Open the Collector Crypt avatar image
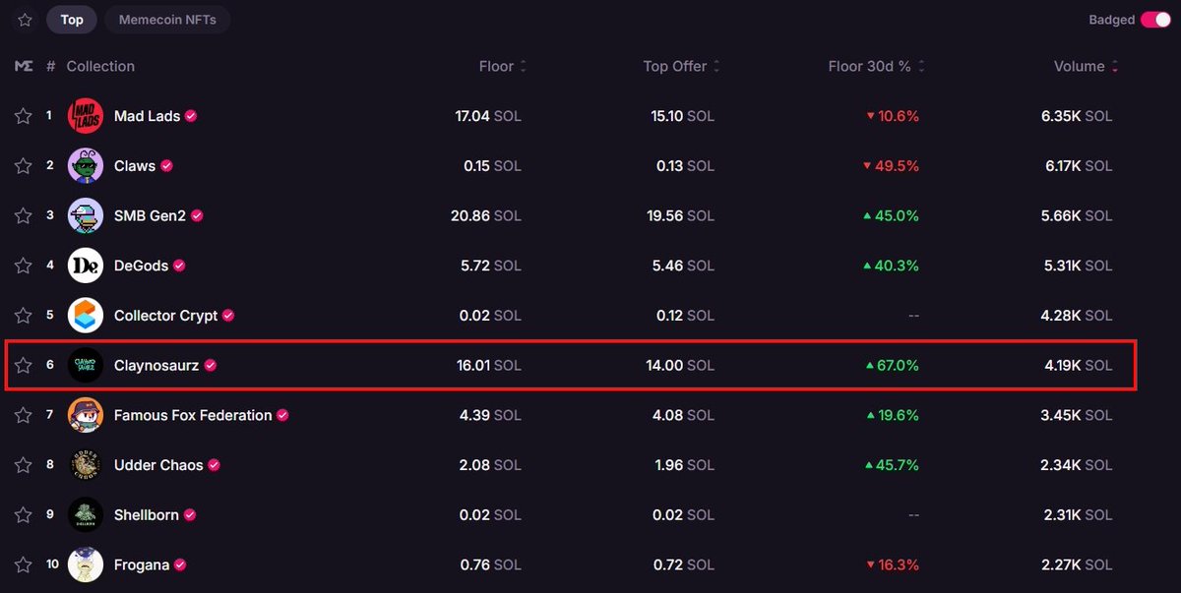The image size is (1181, 593). [86, 316]
